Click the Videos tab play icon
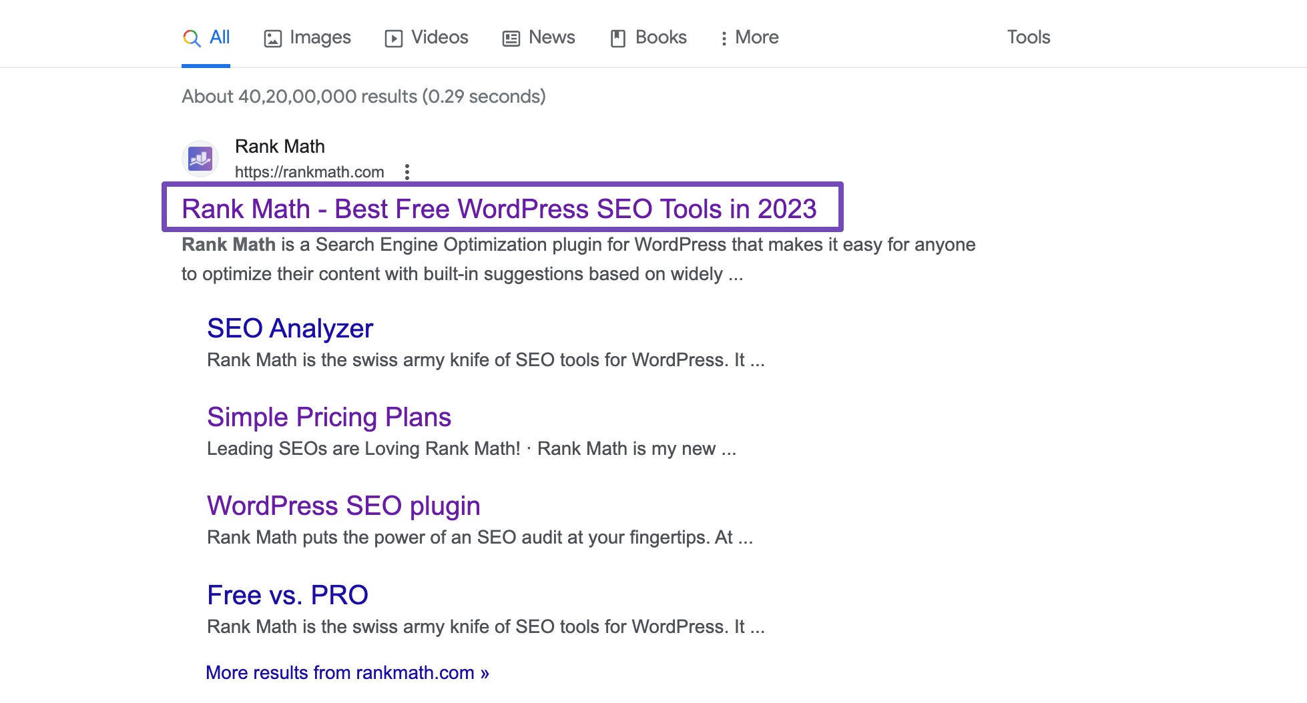Image resolution: width=1307 pixels, height=703 pixels. click(x=394, y=39)
